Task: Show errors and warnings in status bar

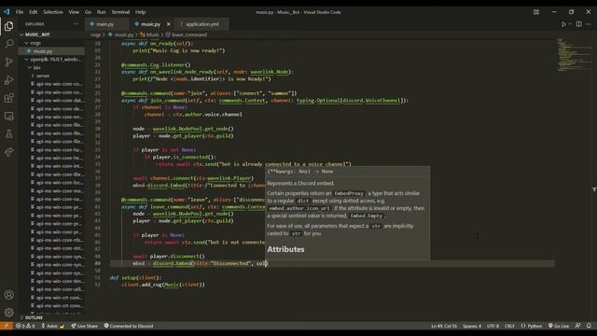Action: click(25, 326)
